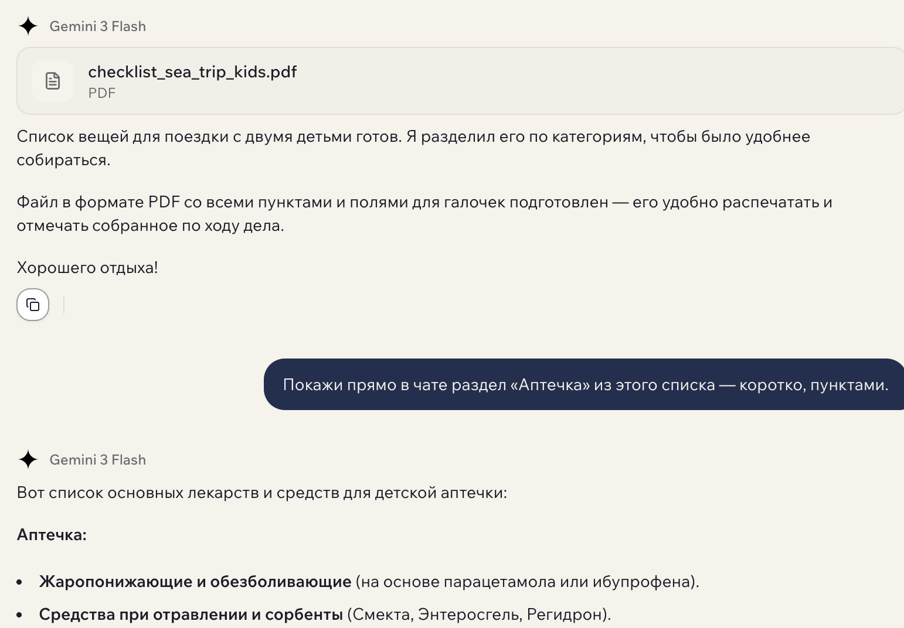Click the second 'Gemini 3 Flash' model label
This screenshot has height=628, width=904.
click(x=98, y=460)
